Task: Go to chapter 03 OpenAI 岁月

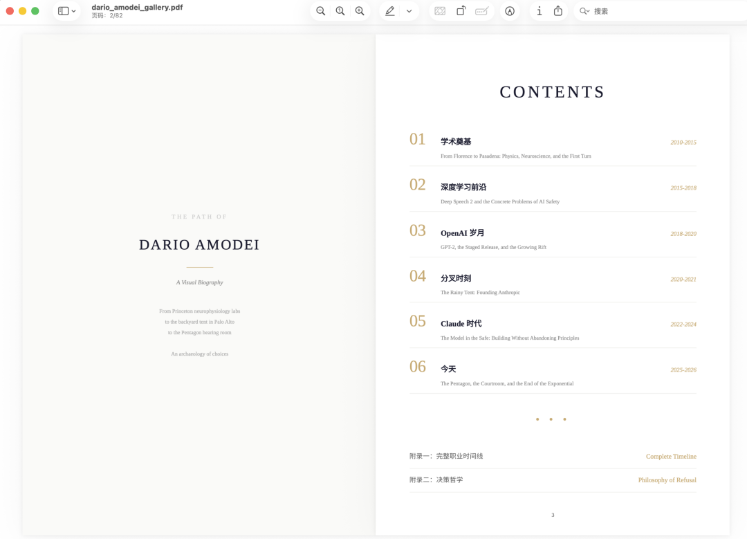Action: click(x=462, y=233)
